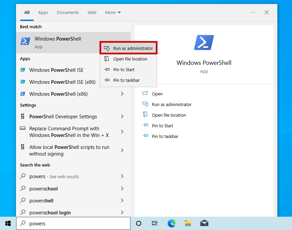292x230 pixels.
Task: Expand PowerShell Developer Settings arrow
Action: click(122, 117)
